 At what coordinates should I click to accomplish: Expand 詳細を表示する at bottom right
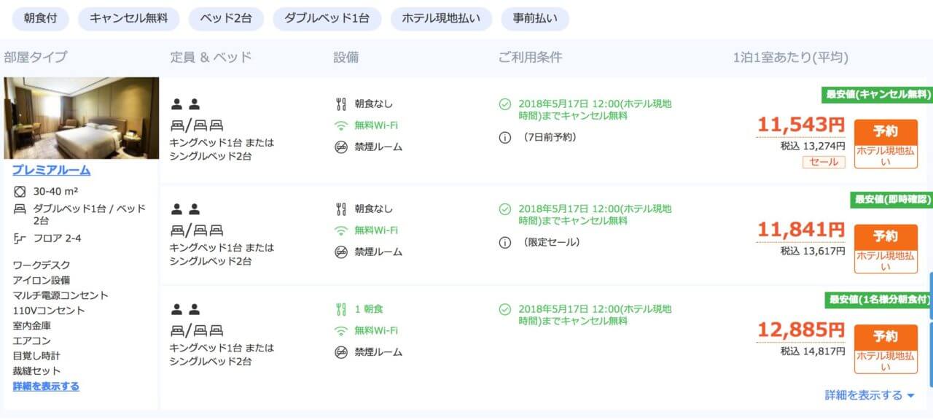[863, 395]
